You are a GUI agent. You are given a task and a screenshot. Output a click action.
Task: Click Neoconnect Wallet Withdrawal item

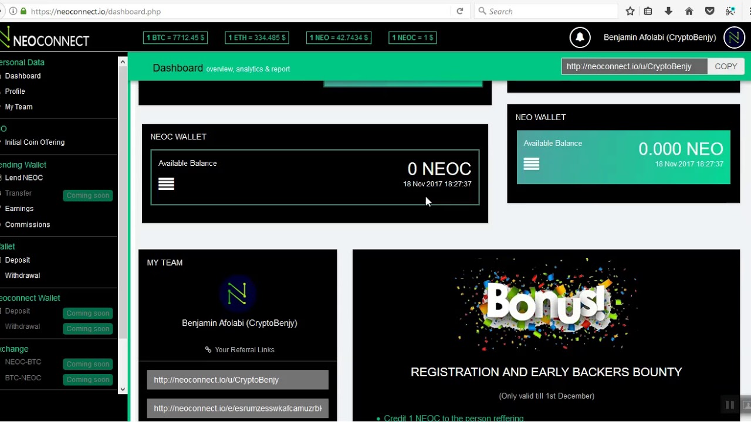click(22, 326)
